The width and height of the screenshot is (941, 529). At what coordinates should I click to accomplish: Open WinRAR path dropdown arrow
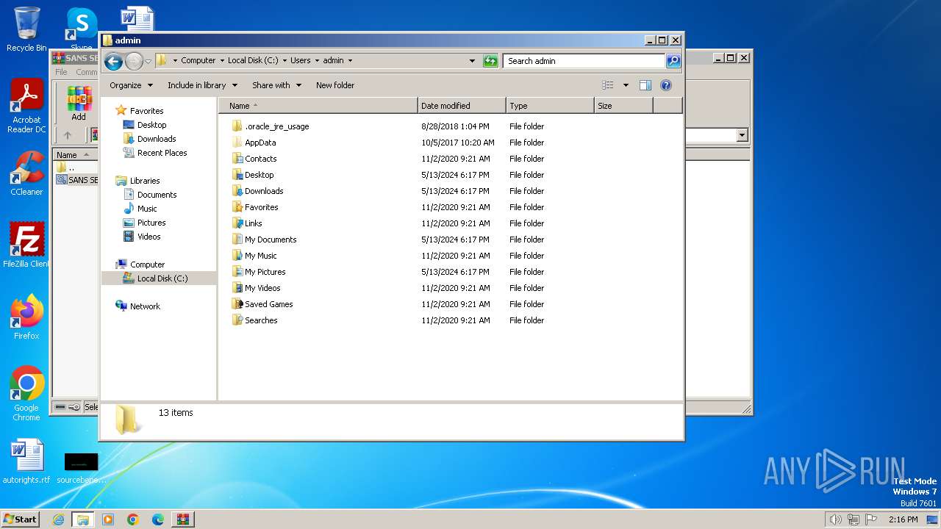coord(742,135)
